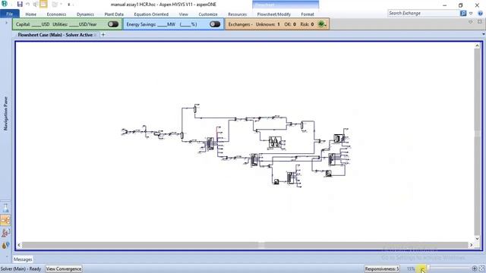
Task: Select the horizontal separator vessel on left
Action: 157,133
